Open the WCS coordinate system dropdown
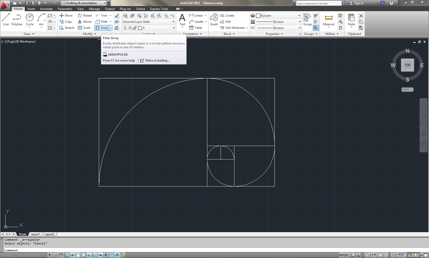Image resolution: width=429 pixels, height=258 pixels. (407, 90)
